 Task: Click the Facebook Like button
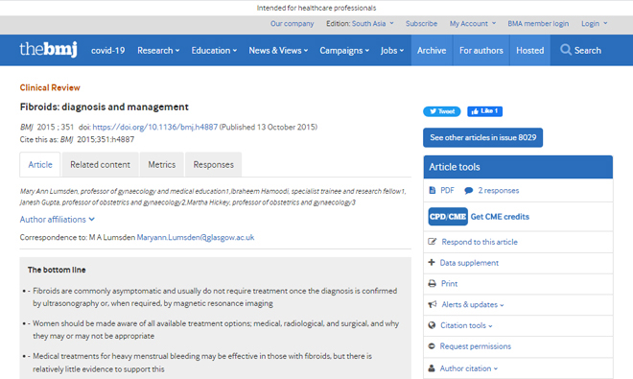(x=485, y=111)
